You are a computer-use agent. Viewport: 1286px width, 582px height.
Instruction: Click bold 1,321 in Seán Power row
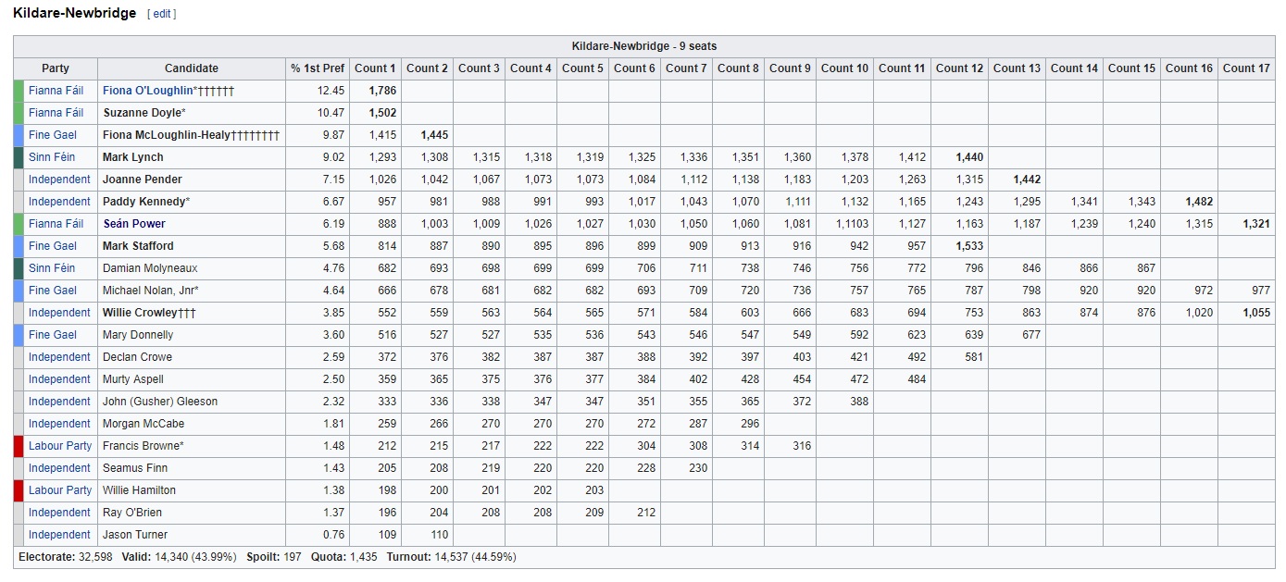tap(1256, 224)
